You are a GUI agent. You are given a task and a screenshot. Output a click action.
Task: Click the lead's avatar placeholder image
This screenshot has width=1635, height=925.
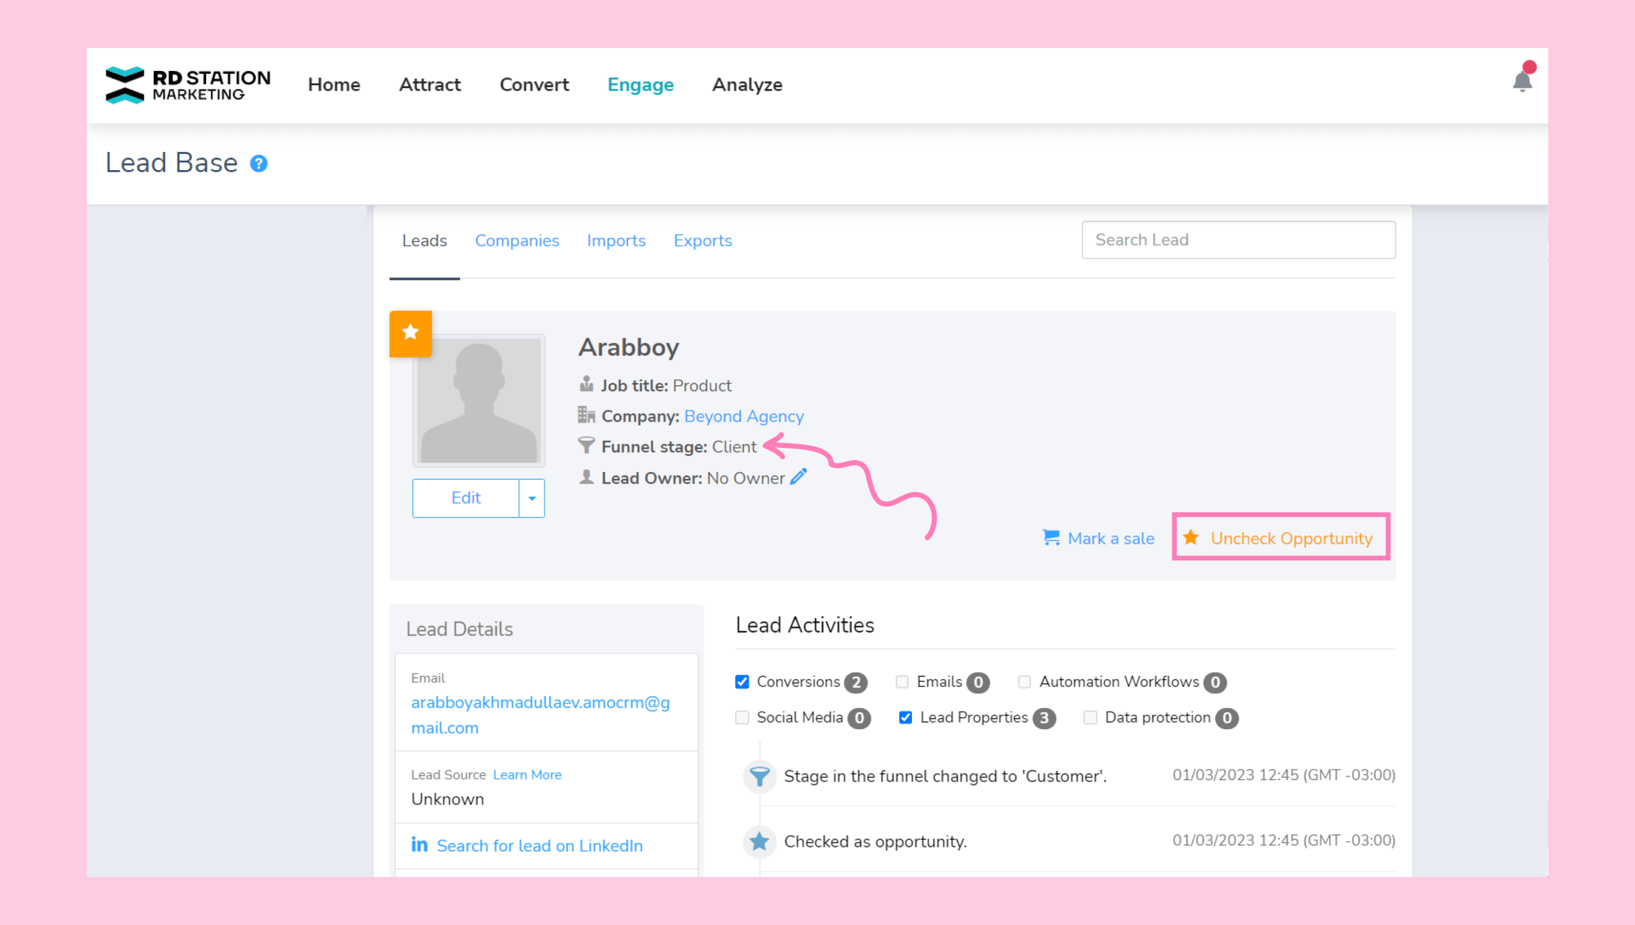coord(478,401)
